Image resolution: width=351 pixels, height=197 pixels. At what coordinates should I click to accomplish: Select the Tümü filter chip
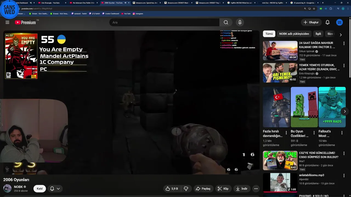tap(269, 34)
